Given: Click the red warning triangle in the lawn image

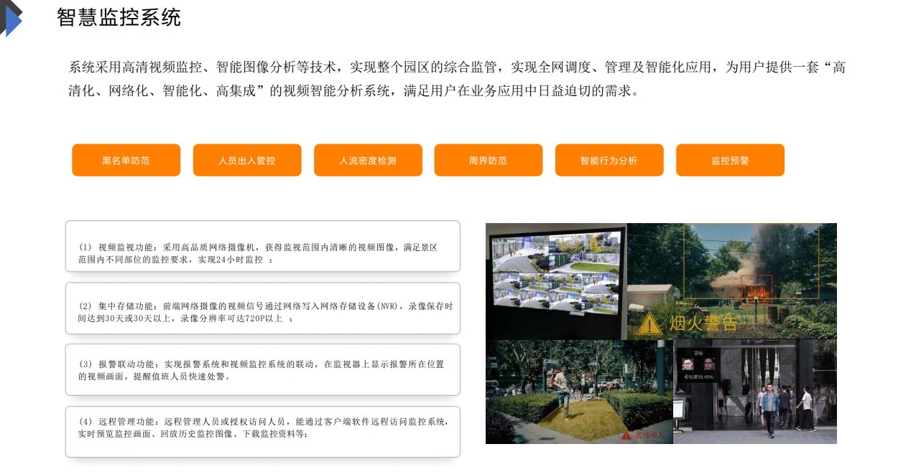Looking at the screenshot, I should click(x=626, y=435).
